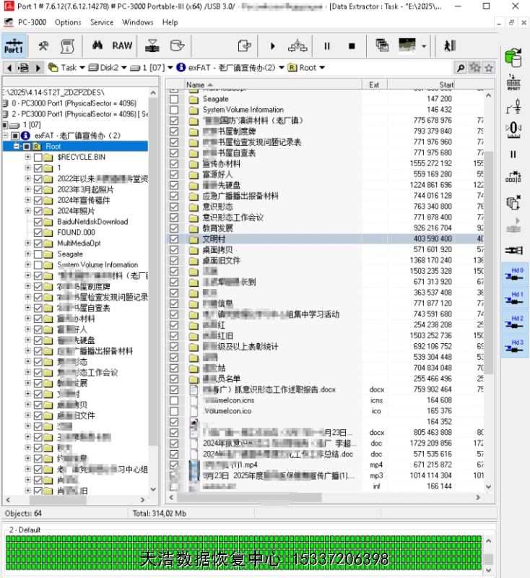Toggle checkbox for 文明村 folder in file list
The image size is (530, 578).
(x=174, y=239)
